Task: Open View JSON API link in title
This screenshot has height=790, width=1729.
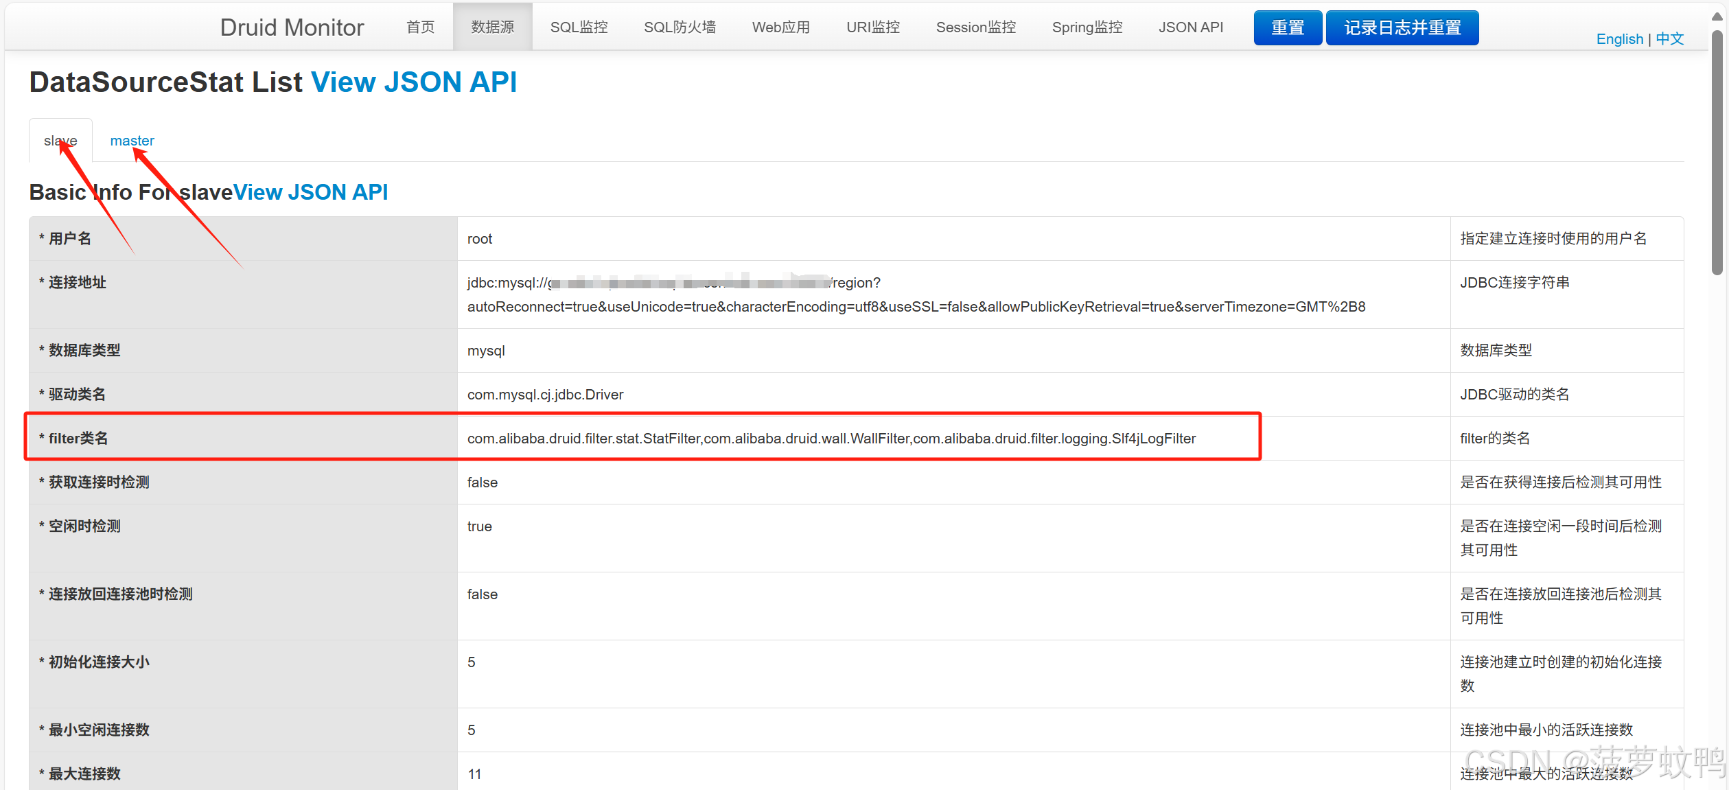Action: tap(414, 82)
